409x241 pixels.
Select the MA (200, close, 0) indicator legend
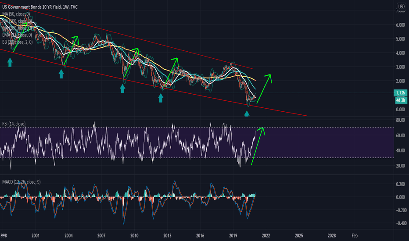[x=17, y=28]
